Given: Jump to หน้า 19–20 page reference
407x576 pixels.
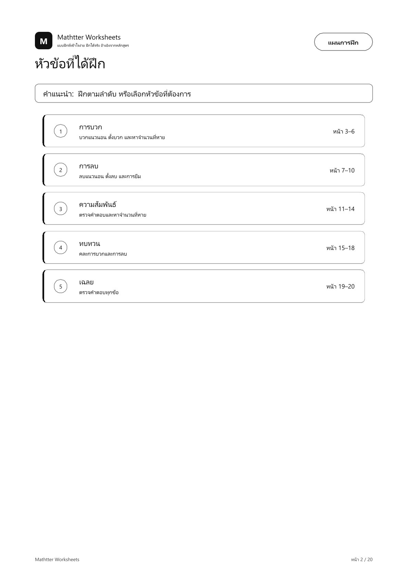Looking at the screenshot, I should (340, 286).
